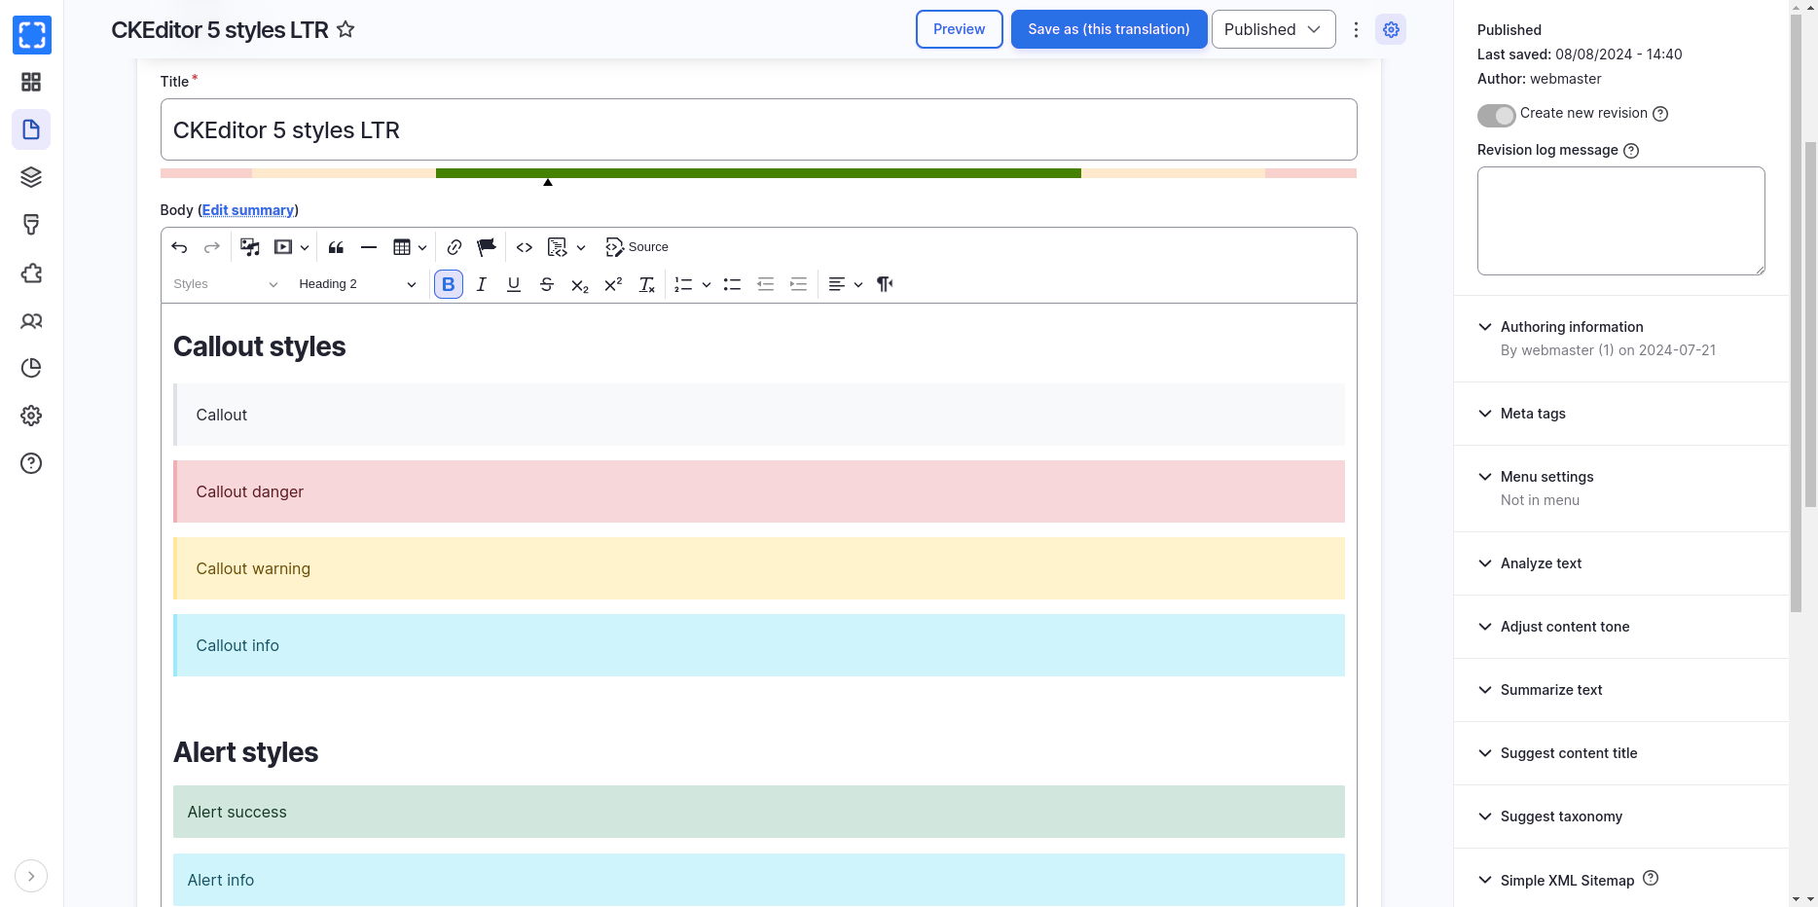Open the code block language dropdown
Viewport: 1818px width, 907px height.
(581, 247)
